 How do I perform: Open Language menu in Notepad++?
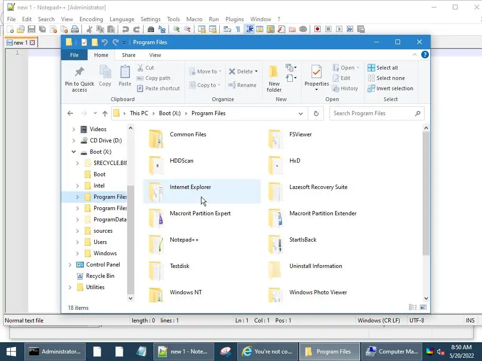coord(122,19)
